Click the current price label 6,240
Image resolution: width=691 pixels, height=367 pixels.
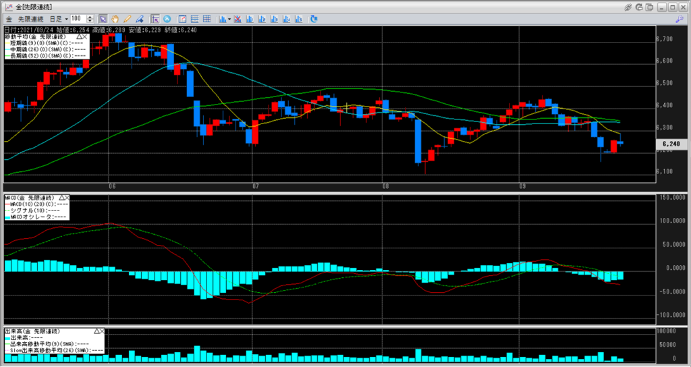point(671,144)
